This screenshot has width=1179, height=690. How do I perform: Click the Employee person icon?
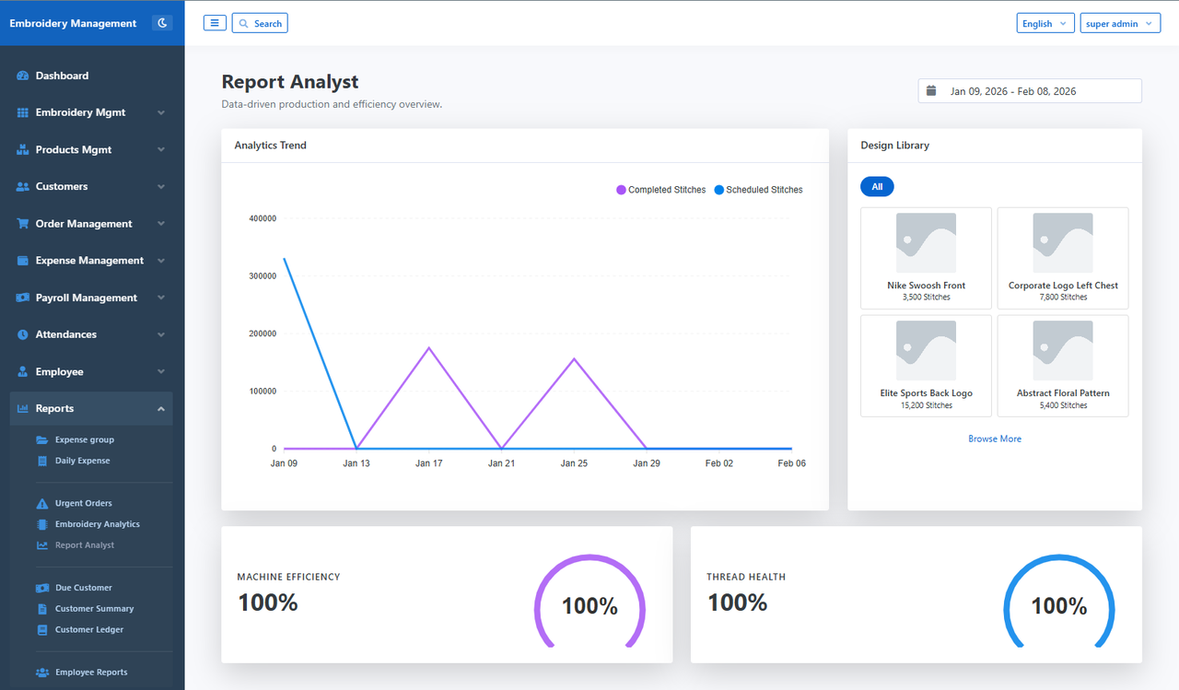pyautogui.click(x=23, y=371)
